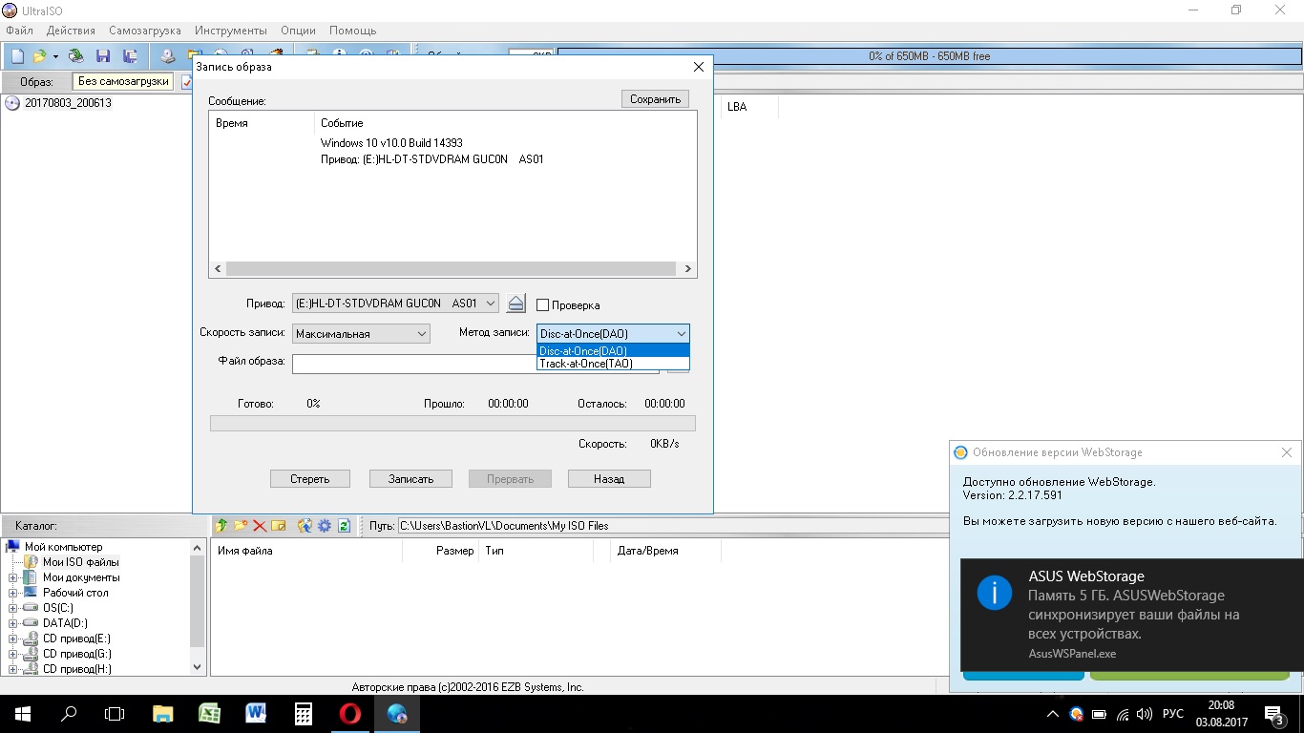Open Calculator from the taskbar
The height and width of the screenshot is (733, 1304).
(303, 713)
